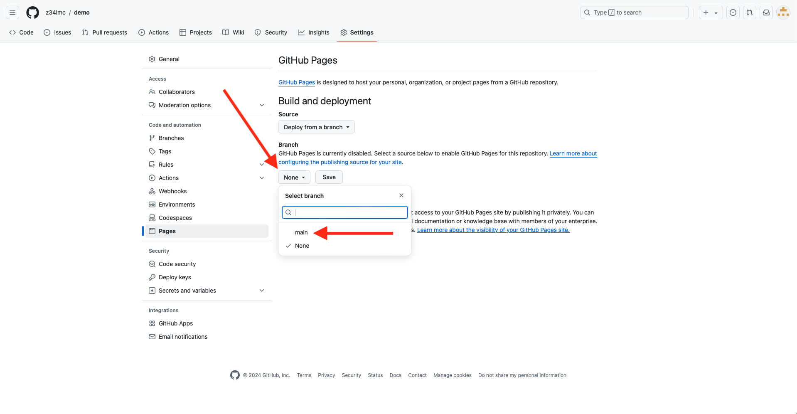The image size is (797, 414).
Task: Click the Save button
Action: [329, 177]
